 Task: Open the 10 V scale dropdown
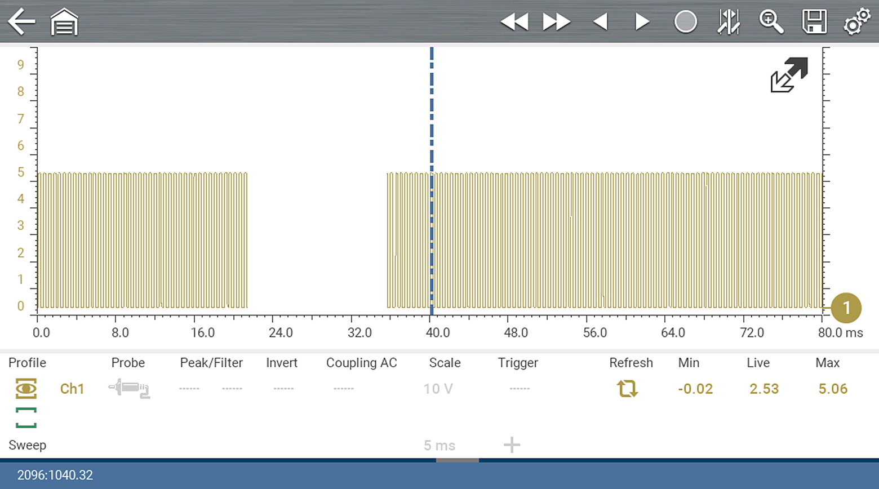point(438,389)
